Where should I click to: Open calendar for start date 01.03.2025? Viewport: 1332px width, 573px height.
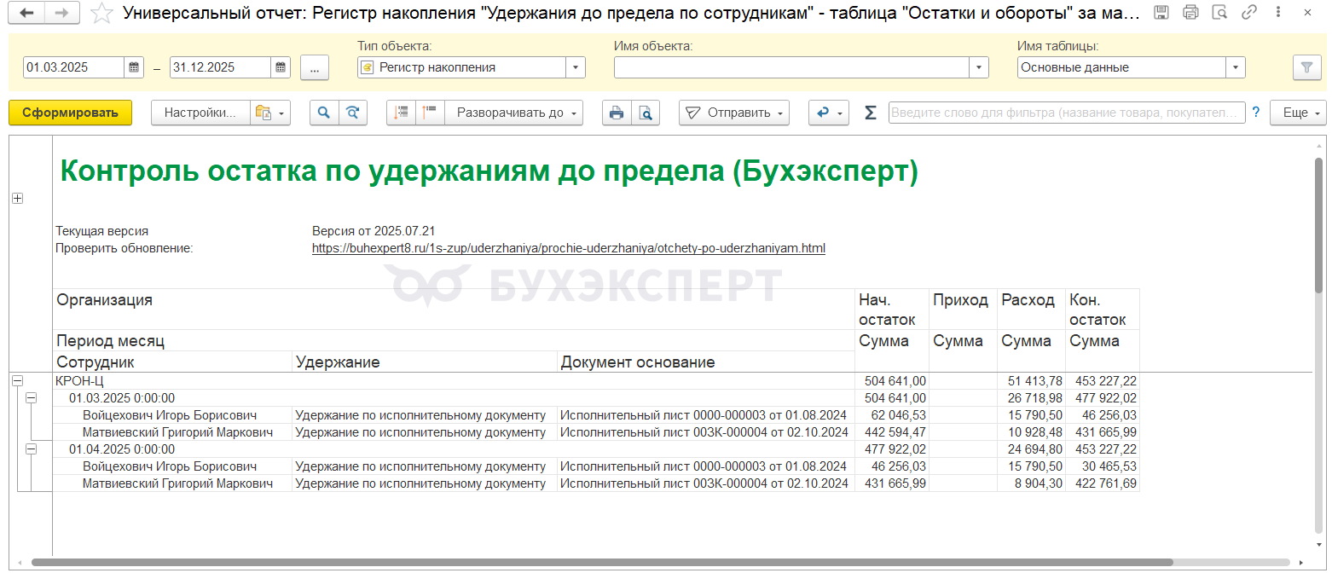(135, 67)
